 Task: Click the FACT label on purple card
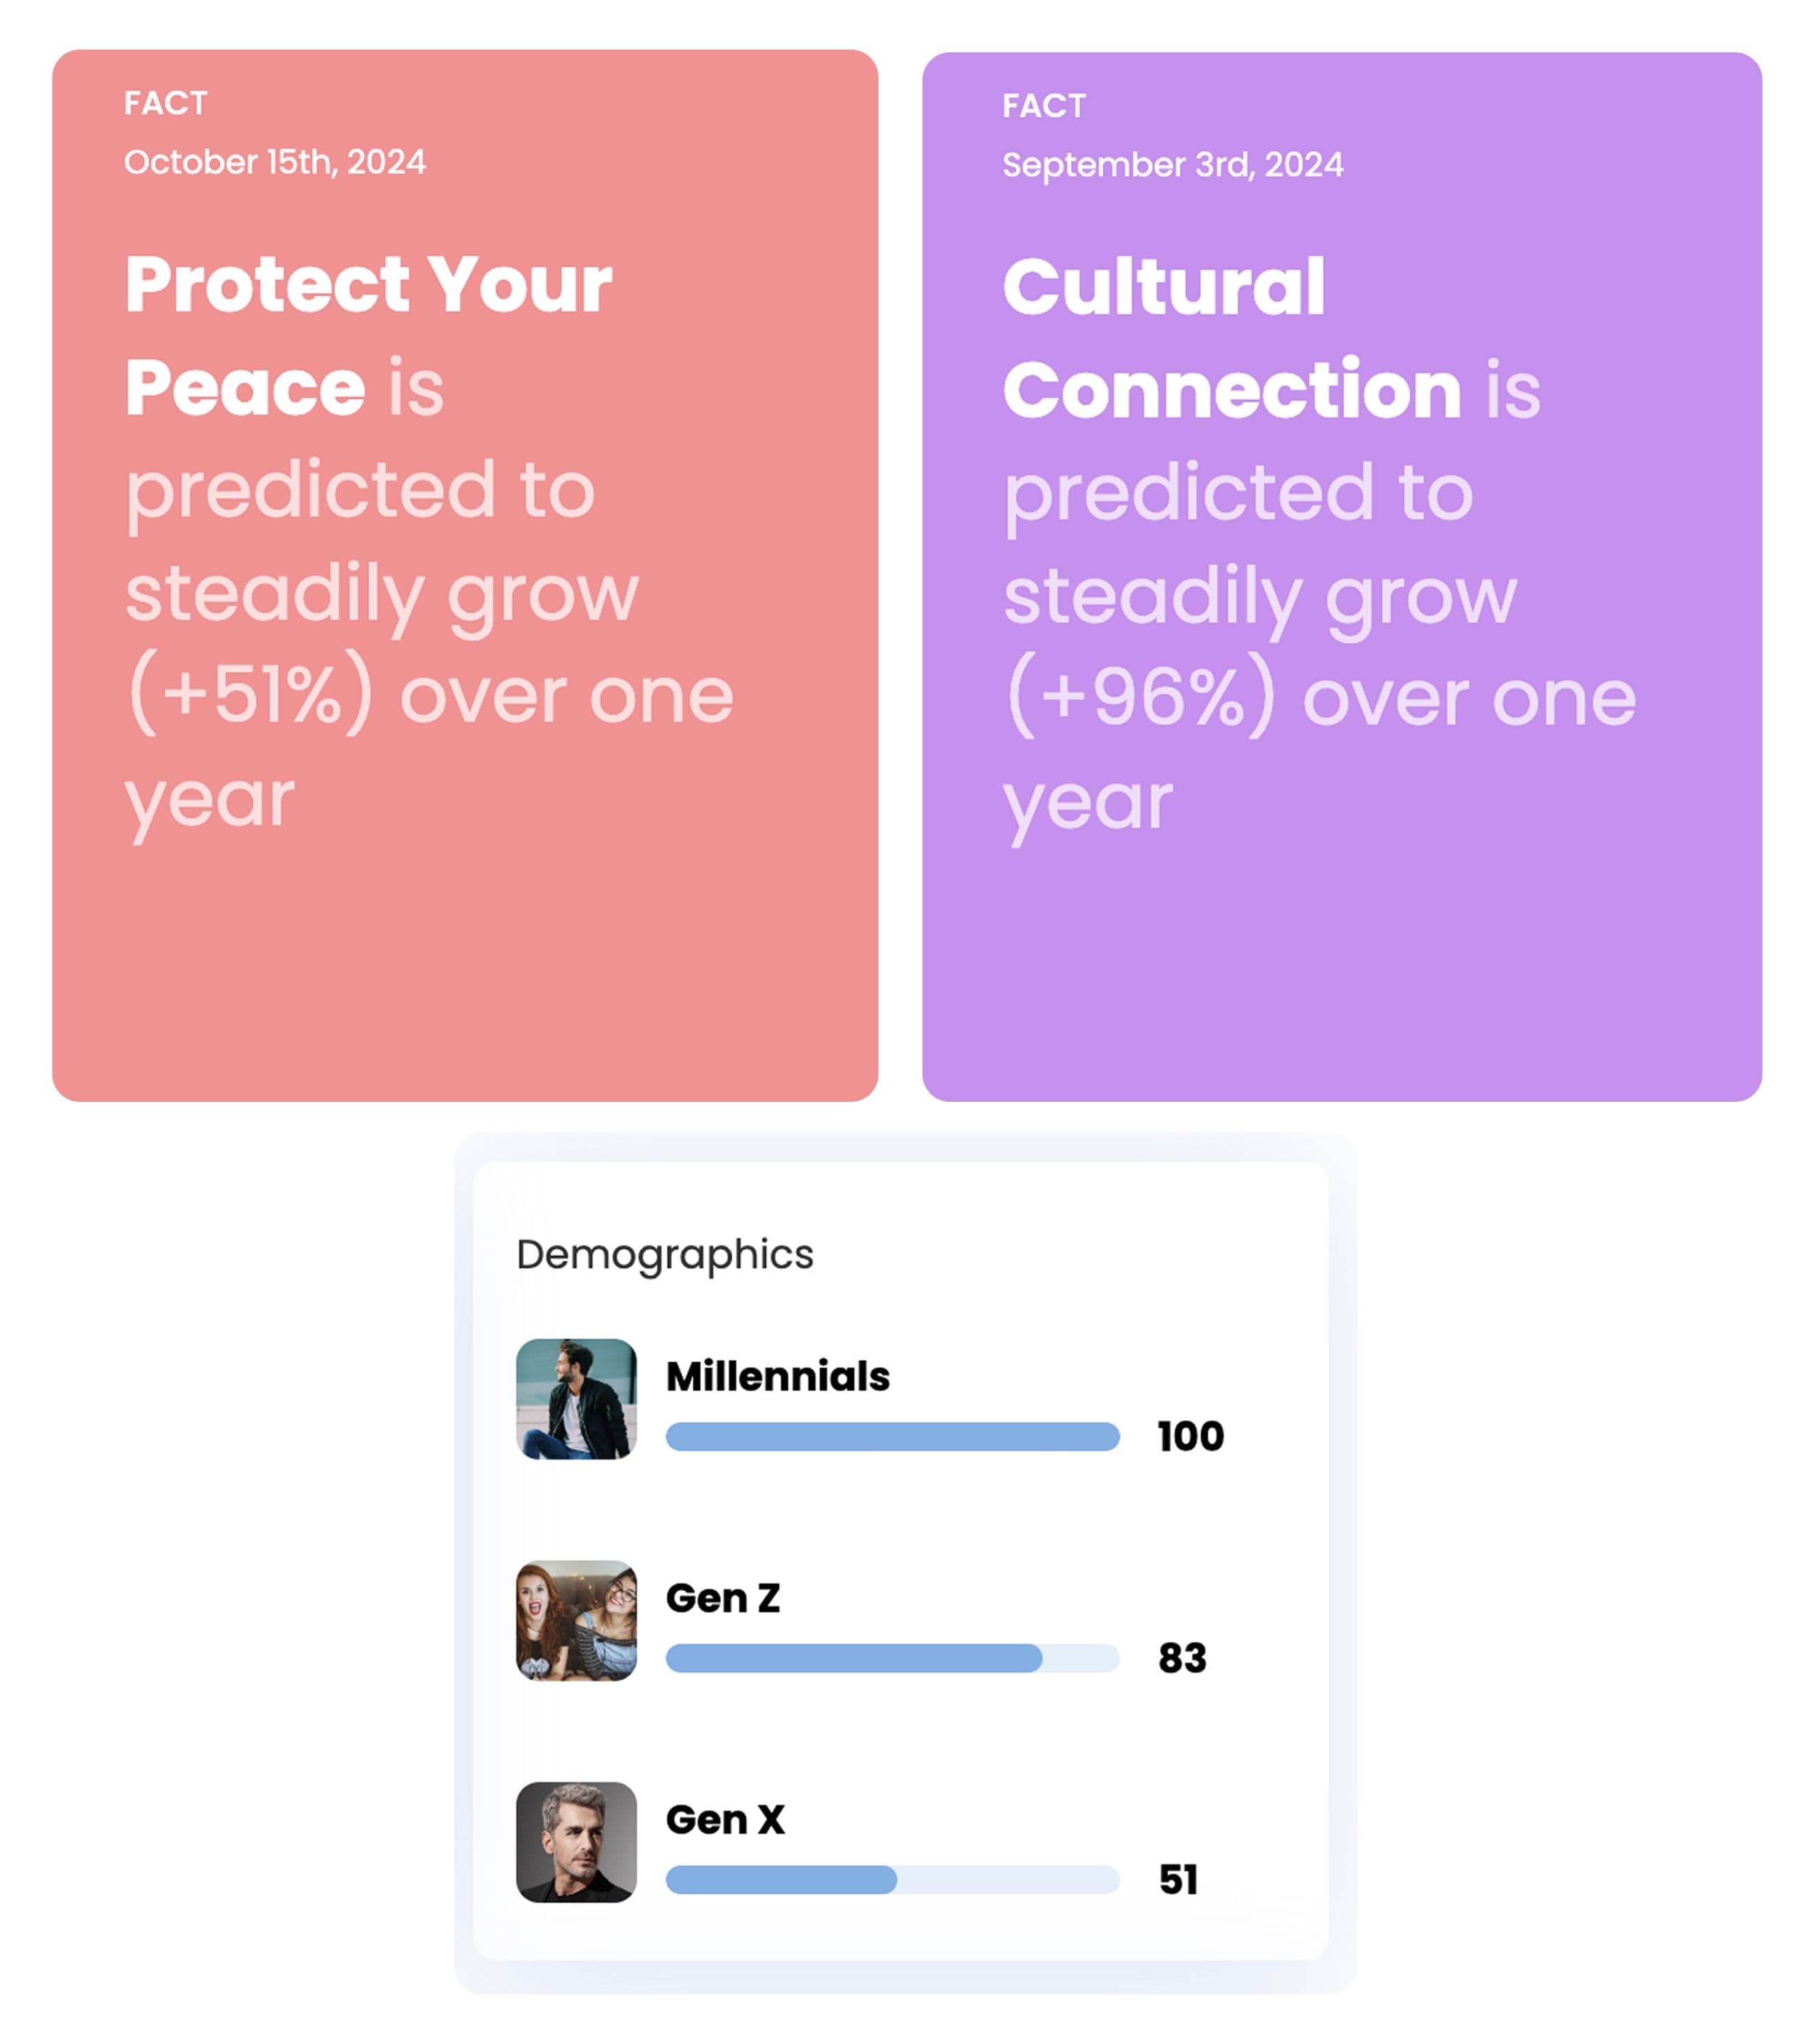(1044, 106)
